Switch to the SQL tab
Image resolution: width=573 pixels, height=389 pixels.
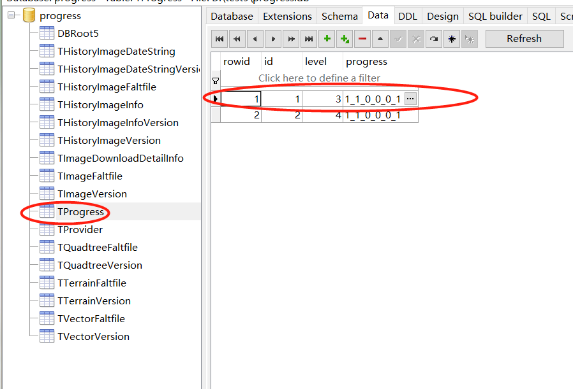[541, 17]
